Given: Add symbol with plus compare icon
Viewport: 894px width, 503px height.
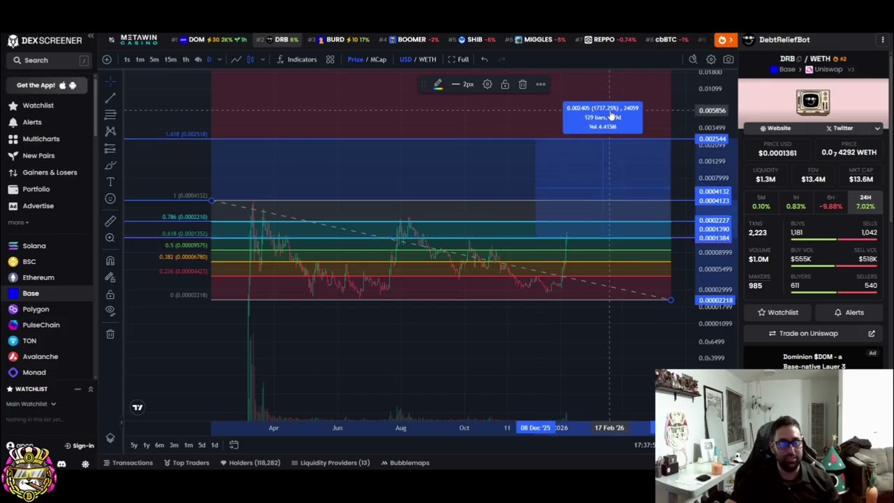Looking at the screenshot, I should [107, 59].
